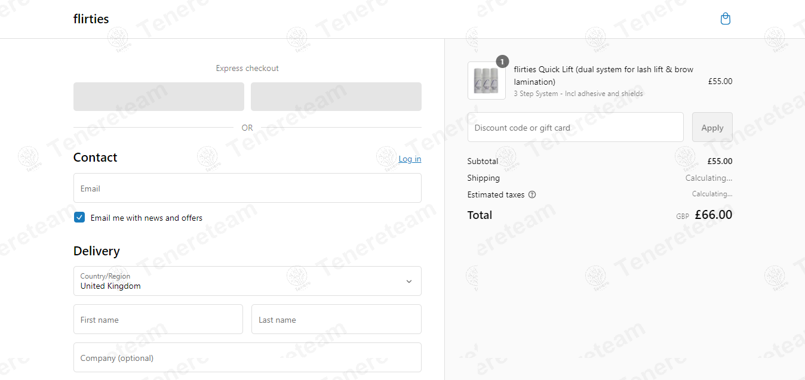Go to flirties store home logo
This screenshot has height=380, width=805.
point(91,19)
